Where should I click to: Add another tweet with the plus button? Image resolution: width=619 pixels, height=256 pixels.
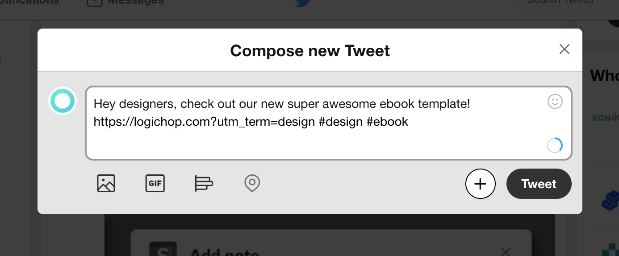[481, 184]
